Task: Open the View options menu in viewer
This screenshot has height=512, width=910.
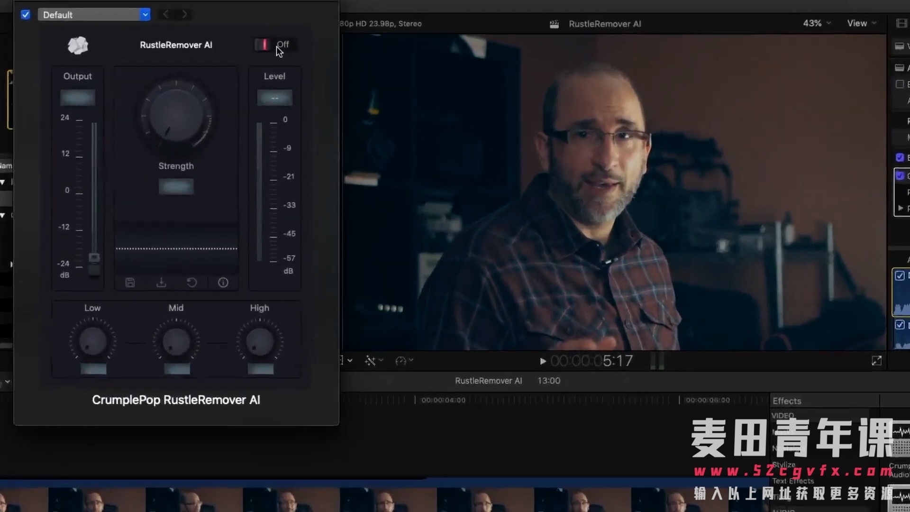Action: coord(861,23)
